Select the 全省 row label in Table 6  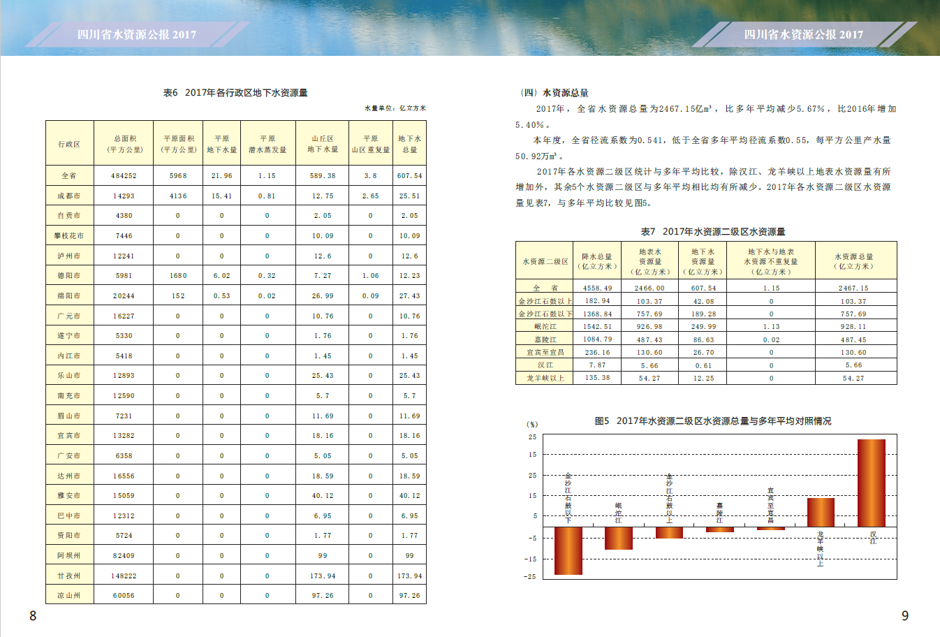tap(69, 176)
